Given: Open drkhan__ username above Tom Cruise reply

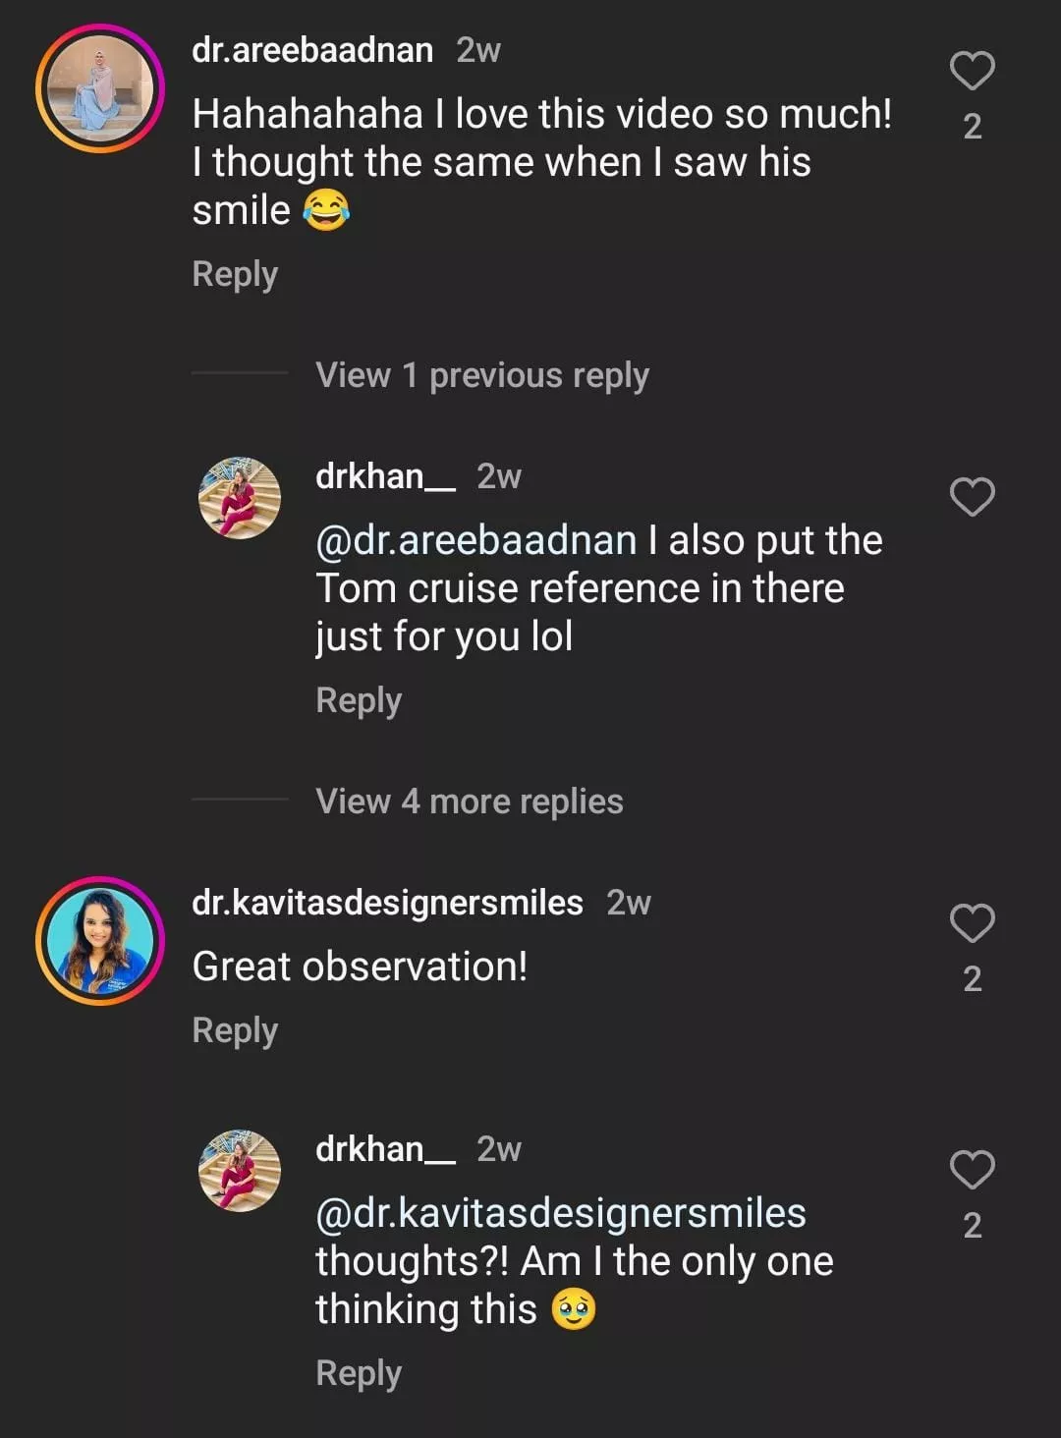Looking at the screenshot, I should pos(385,476).
